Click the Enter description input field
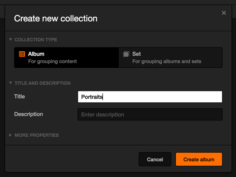 150,115
